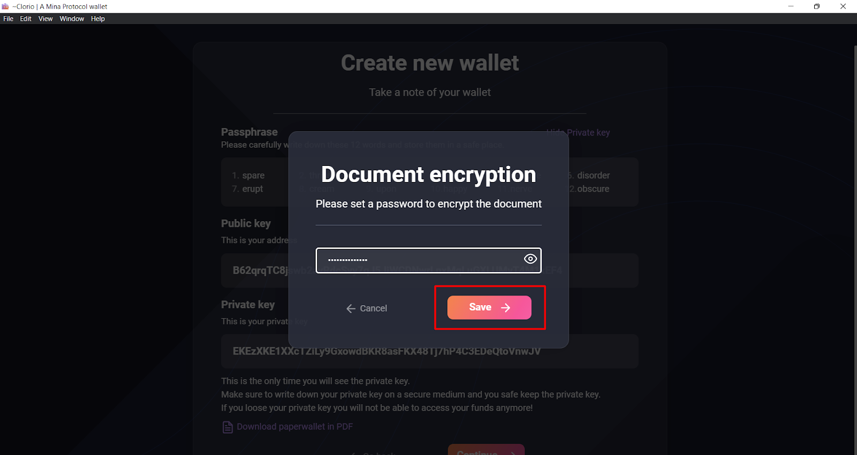Open the View menu
This screenshot has height=455, width=857.
pos(46,19)
